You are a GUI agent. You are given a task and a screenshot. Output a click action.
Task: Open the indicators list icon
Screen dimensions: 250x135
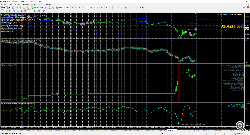(x=34, y=11)
